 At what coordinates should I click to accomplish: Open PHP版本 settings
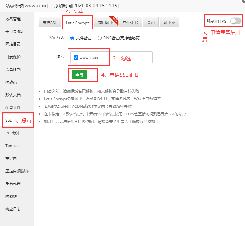coord(13,133)
